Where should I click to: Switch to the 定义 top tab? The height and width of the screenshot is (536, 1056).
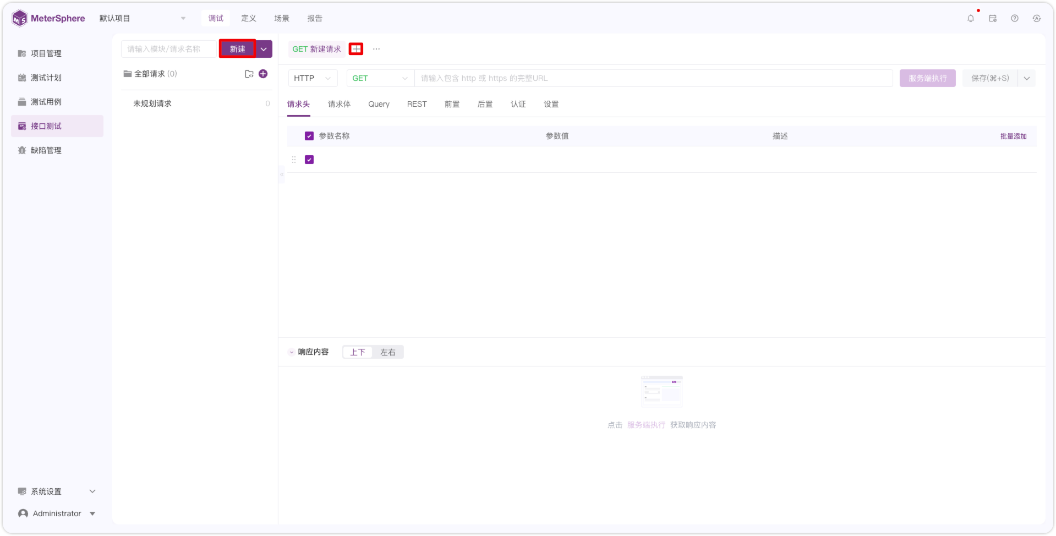pos(249,18)
